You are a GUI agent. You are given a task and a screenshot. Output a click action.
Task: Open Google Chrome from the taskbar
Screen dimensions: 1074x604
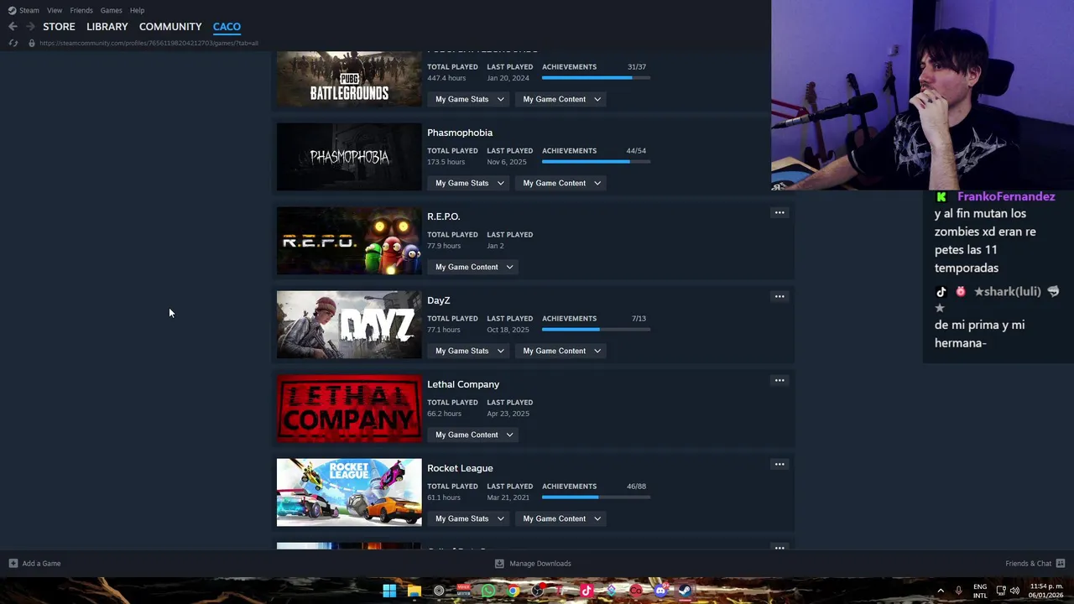click(x=513, y=591)
